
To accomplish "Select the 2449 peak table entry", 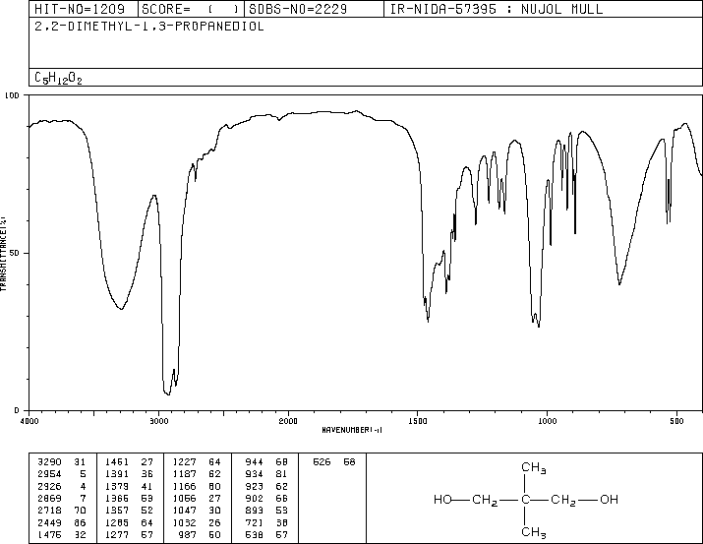I will [61, 522].
